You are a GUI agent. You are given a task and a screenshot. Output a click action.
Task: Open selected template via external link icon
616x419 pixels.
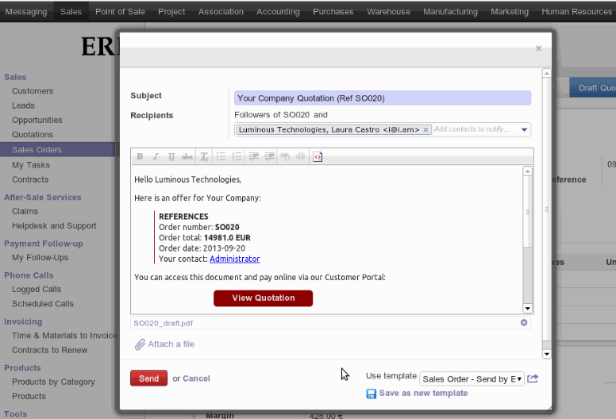pos(533,379)
